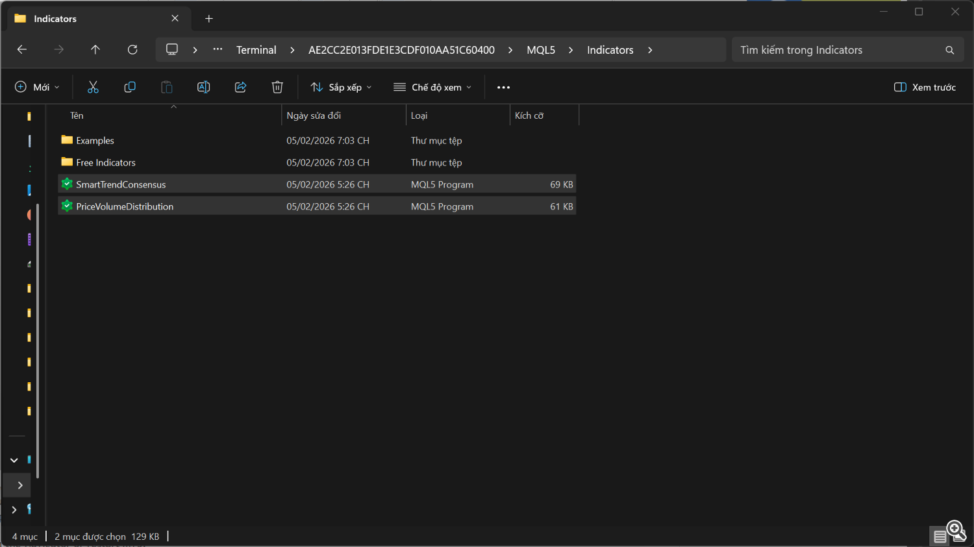Navigate back to previous folder
The width and height of the screenshot is (974, 547).
pyautogui.click(x=22, y=50)
